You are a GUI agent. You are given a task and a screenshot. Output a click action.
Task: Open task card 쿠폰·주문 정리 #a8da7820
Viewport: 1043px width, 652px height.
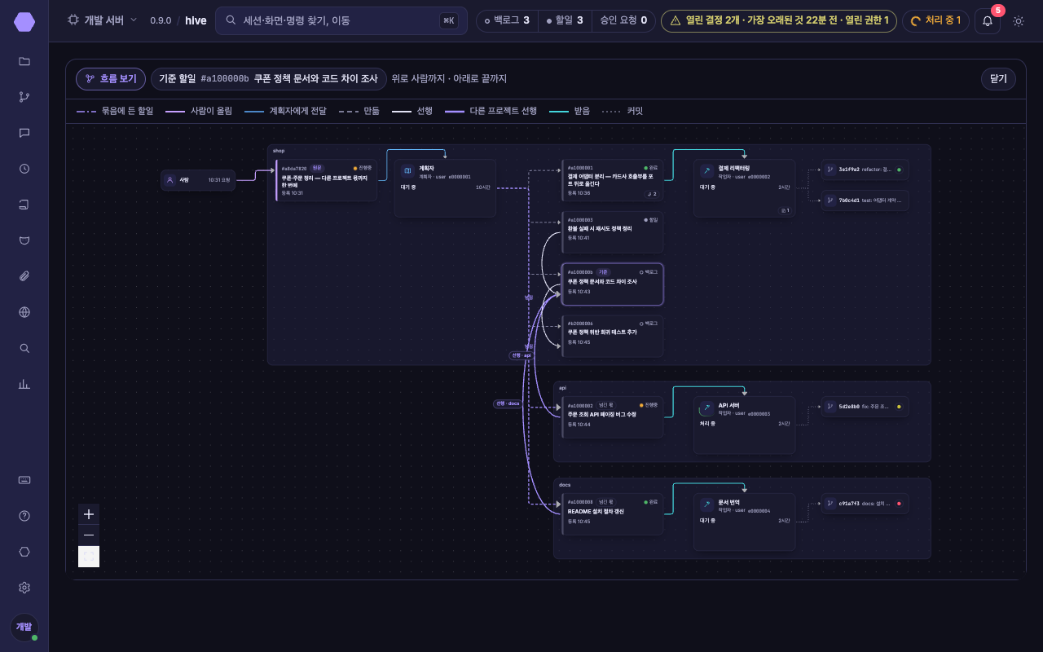pyautogui.click(x=326, y=180)
